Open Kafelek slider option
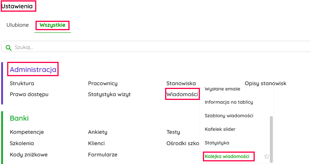Screen dimensions: 311x164 pyautogui.click(x=220, y=129)
